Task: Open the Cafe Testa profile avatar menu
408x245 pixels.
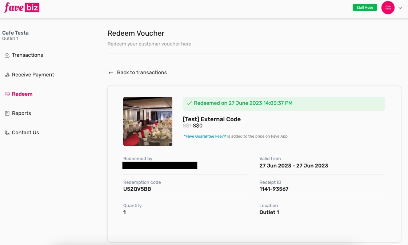Action: click(x=388, y=8)
